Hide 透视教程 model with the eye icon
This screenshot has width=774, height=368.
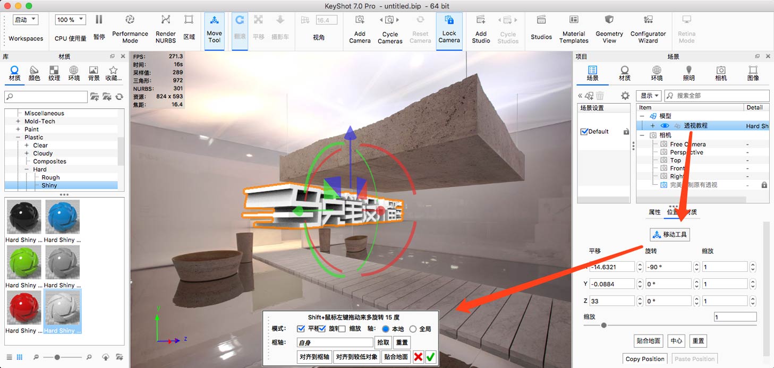(665, 126)
